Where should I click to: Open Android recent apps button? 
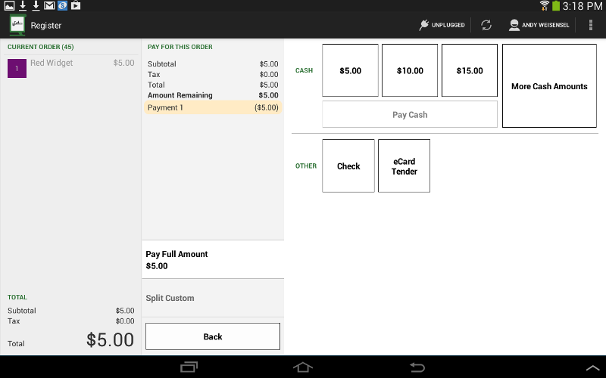pos(189,367)
